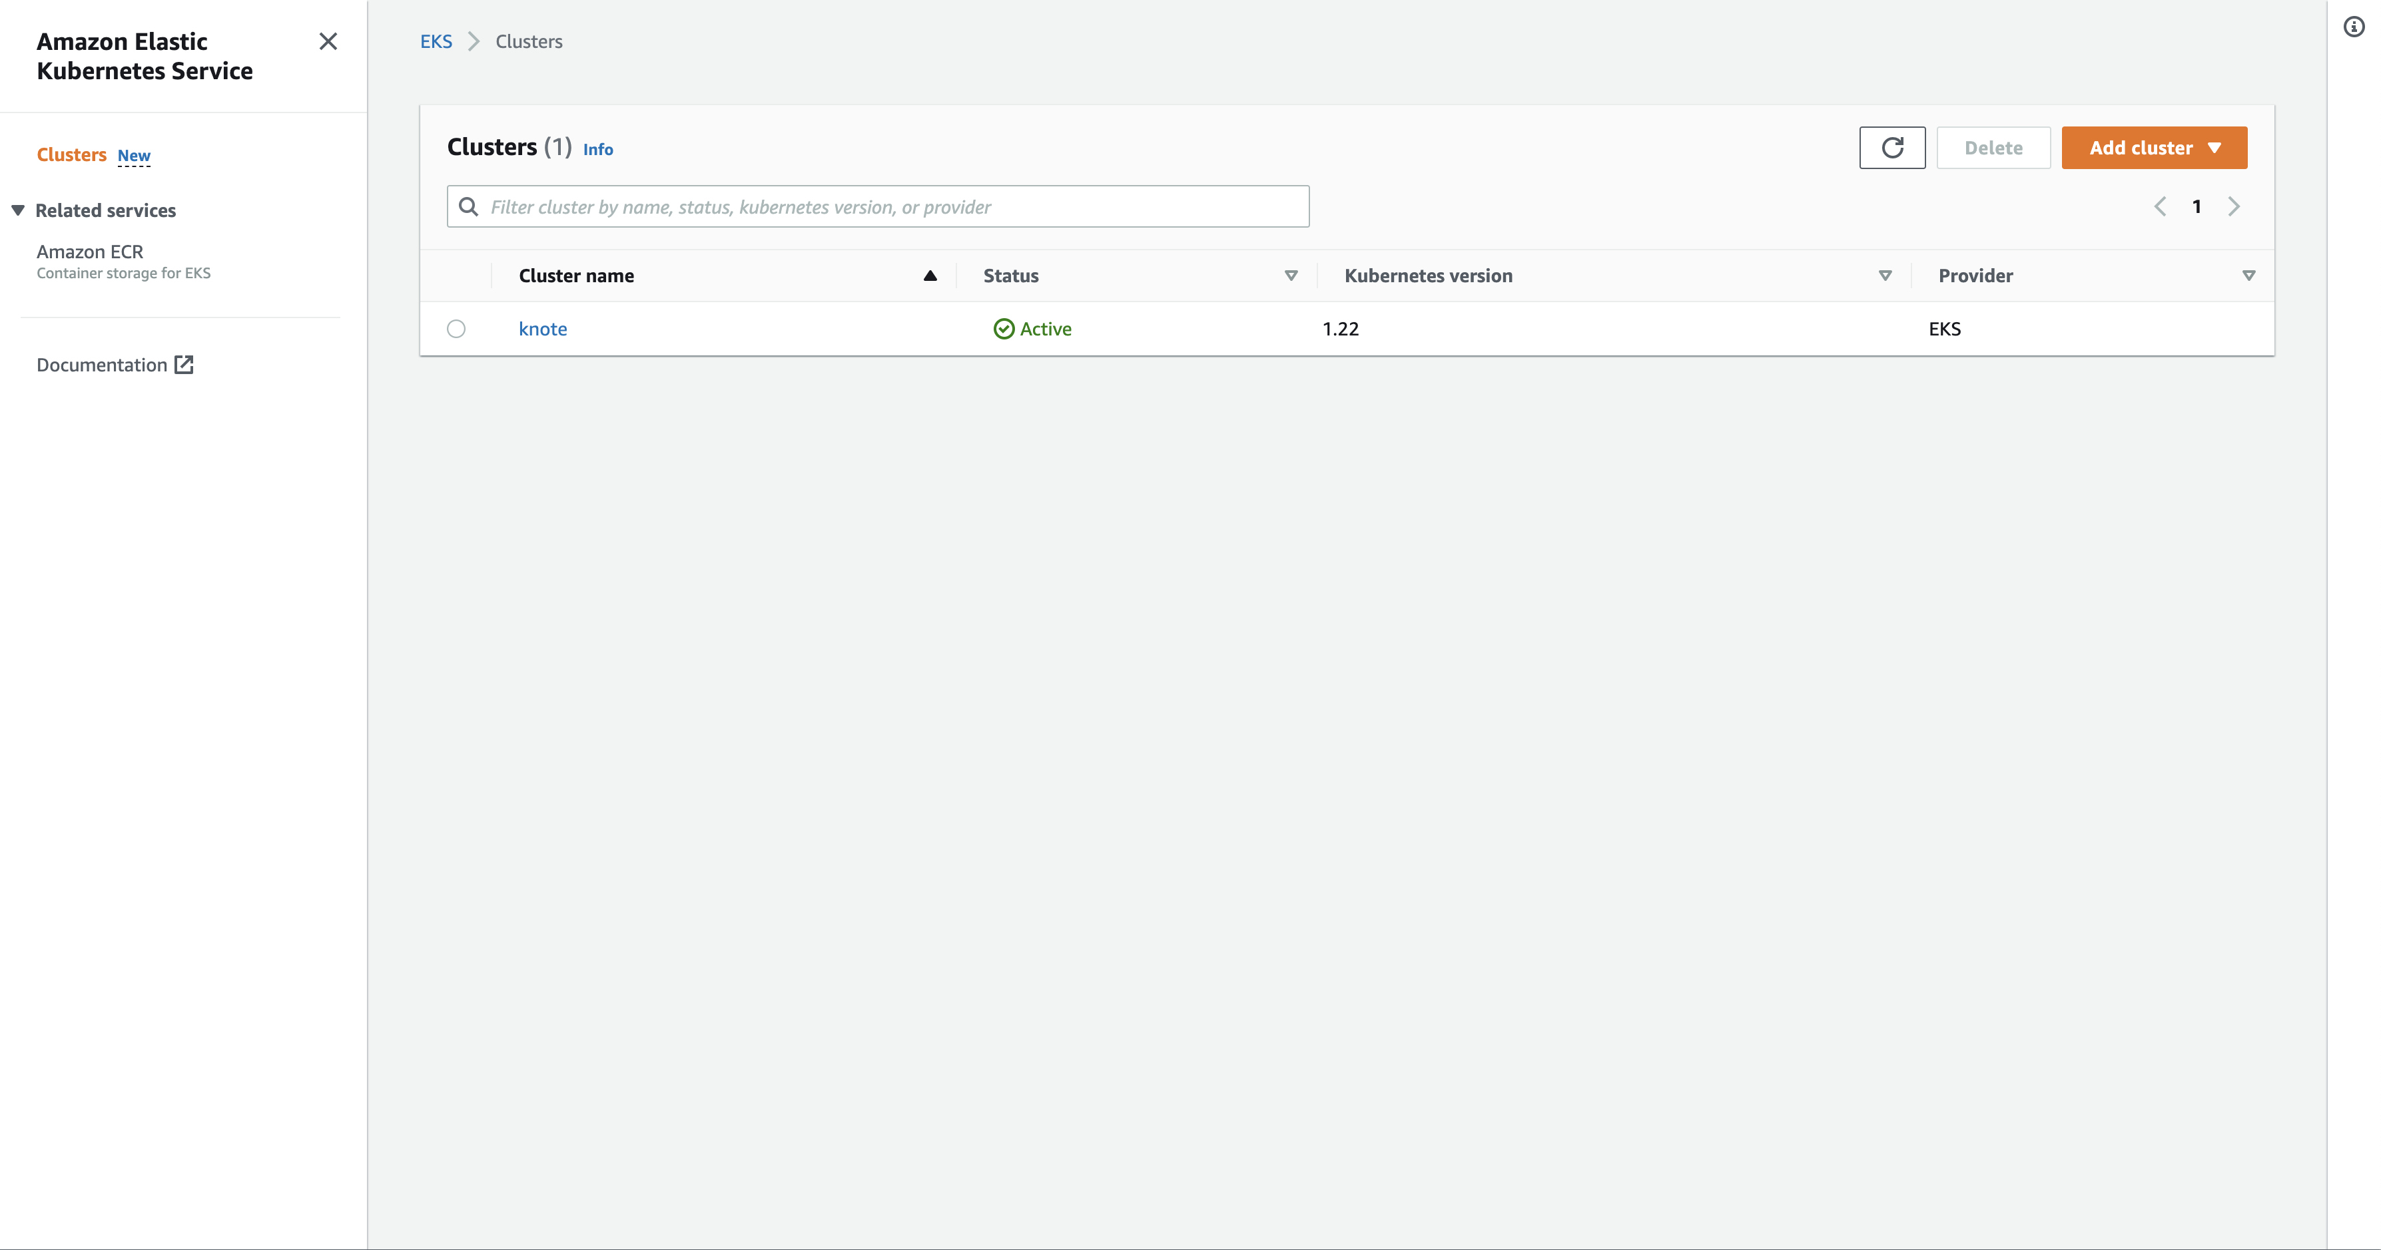This screenshot has height=1250, width=2381.
Task: Open the Add cluster dropdown
Action: [x=2155, y=148]
